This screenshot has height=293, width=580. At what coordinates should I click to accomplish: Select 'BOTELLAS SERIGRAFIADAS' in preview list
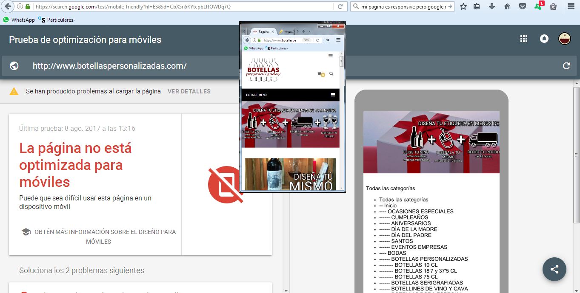click(x=427, y=283)
